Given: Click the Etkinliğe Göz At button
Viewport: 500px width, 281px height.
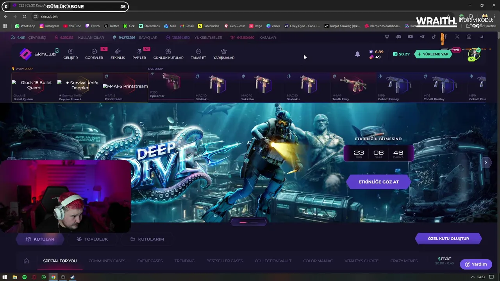Looking at the screenshot, I should click(x=378, y=182).
